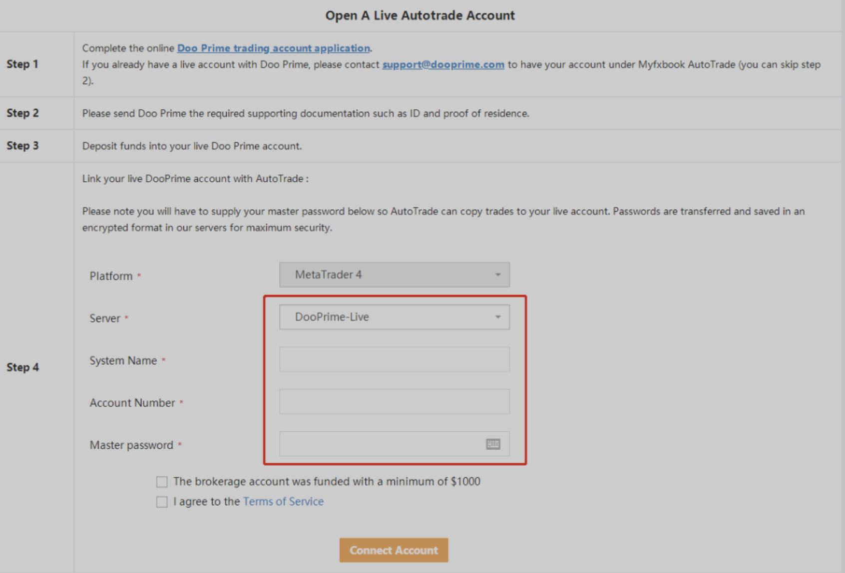
Task: Check the brokerage account funded minimum $1000 box
Action: [162, 482]
